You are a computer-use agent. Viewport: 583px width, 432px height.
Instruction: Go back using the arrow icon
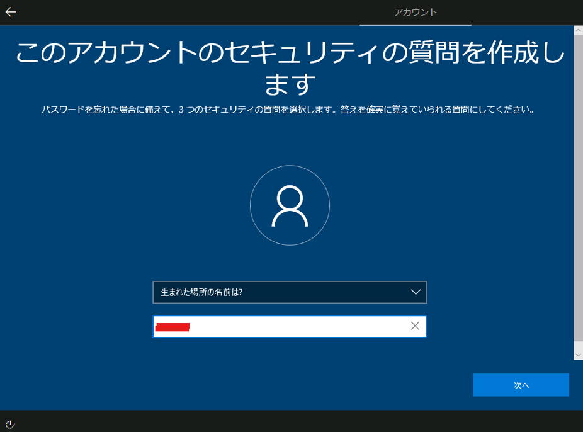coord(11,12)
